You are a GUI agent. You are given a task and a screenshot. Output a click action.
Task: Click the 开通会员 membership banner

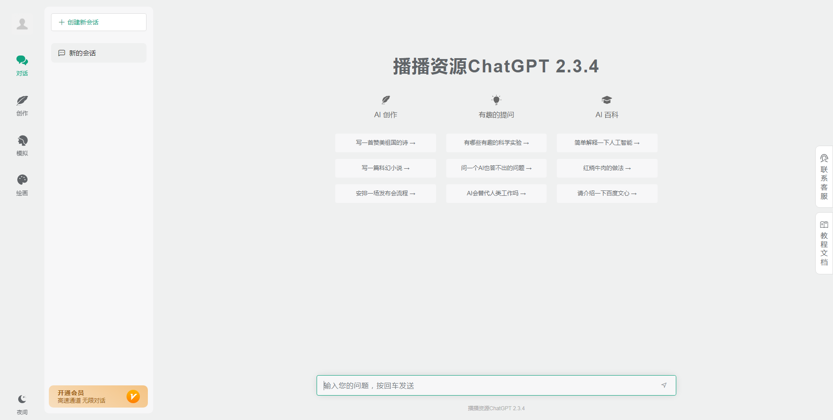click(98, 396)
